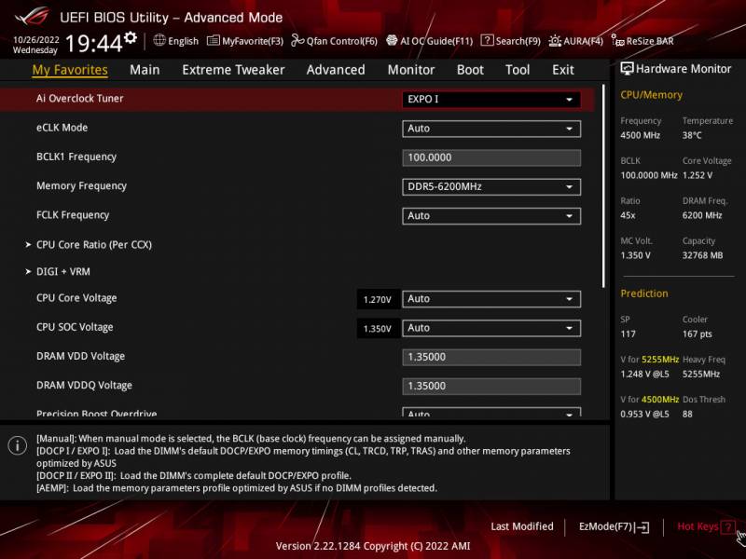Click the Prediction section heading
This screenshot has height=559, width=746.
[643, 293]
